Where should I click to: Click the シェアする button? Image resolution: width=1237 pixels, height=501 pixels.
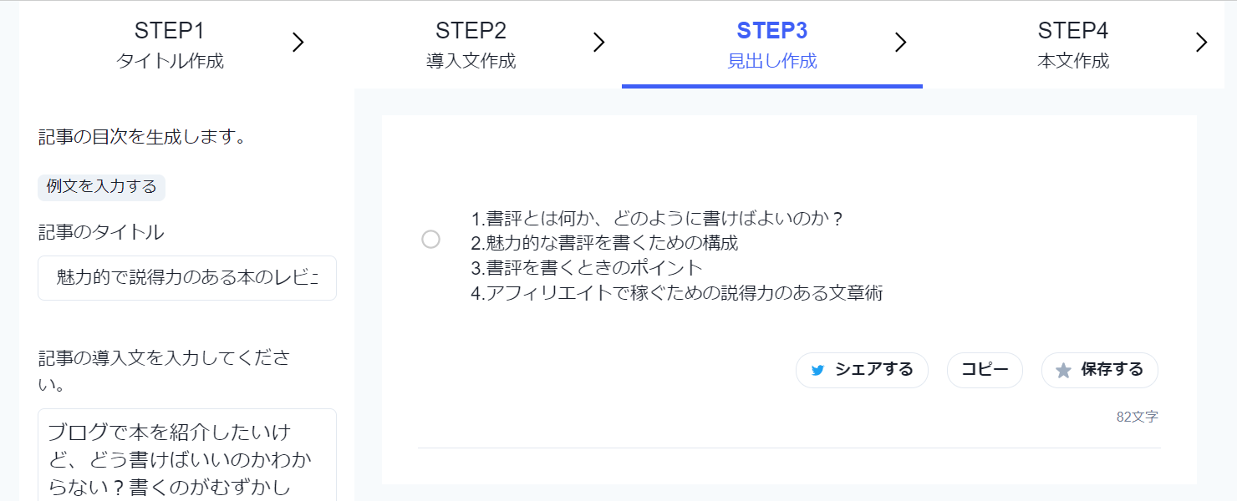click(862, 370)
